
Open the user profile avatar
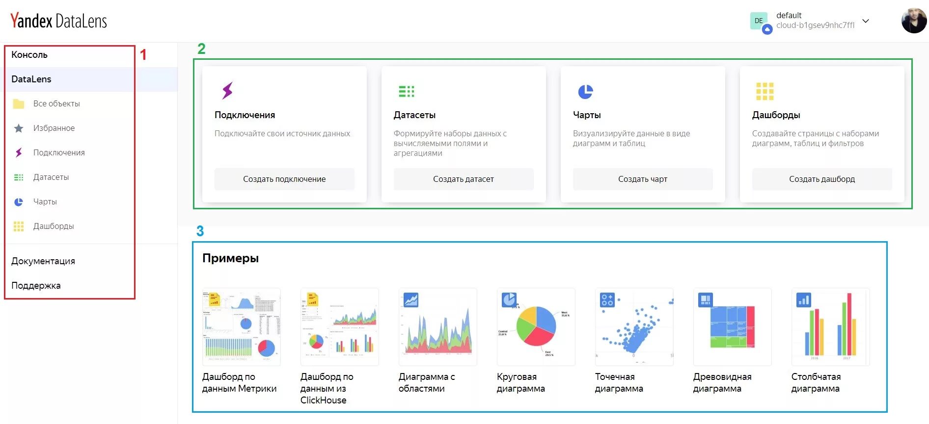[x=914, y=21]
